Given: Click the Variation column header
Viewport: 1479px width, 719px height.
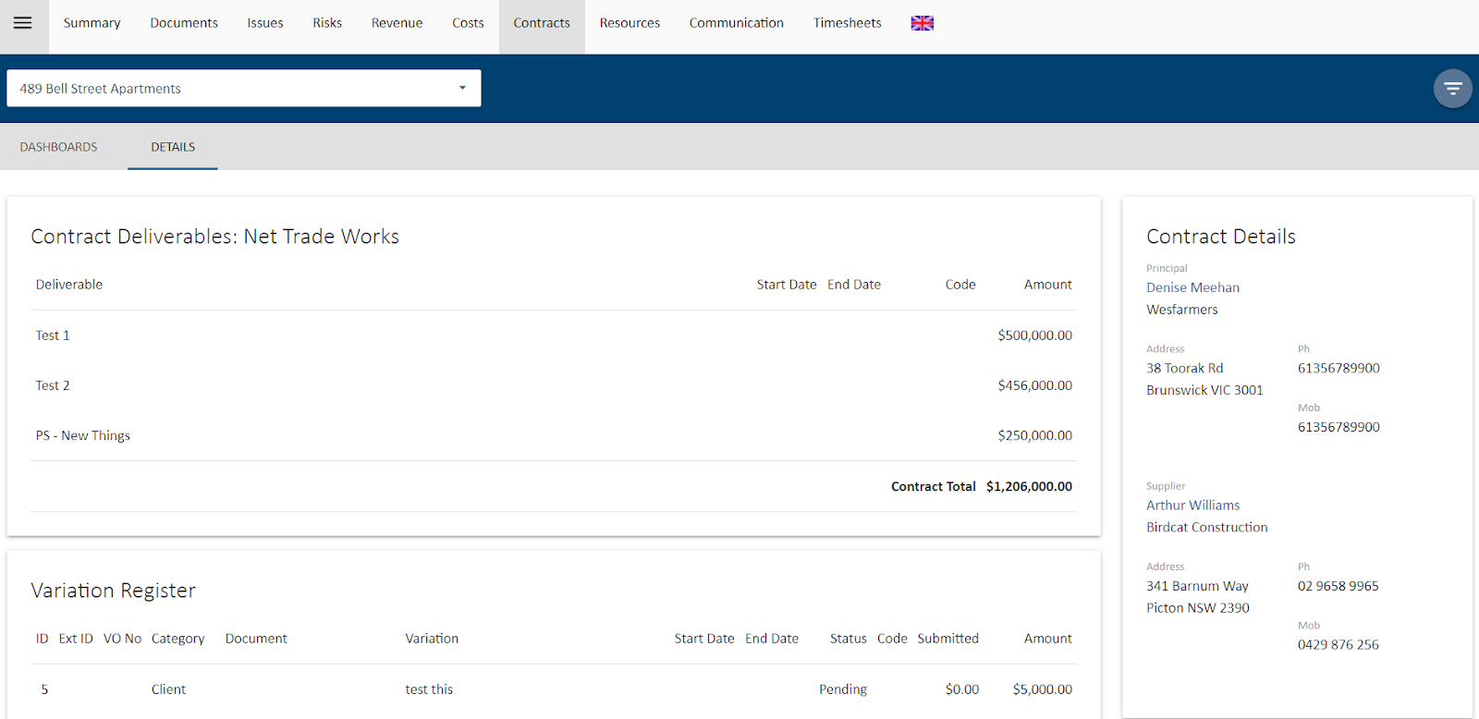Looking at the screenshot, I should pos(432,639).
